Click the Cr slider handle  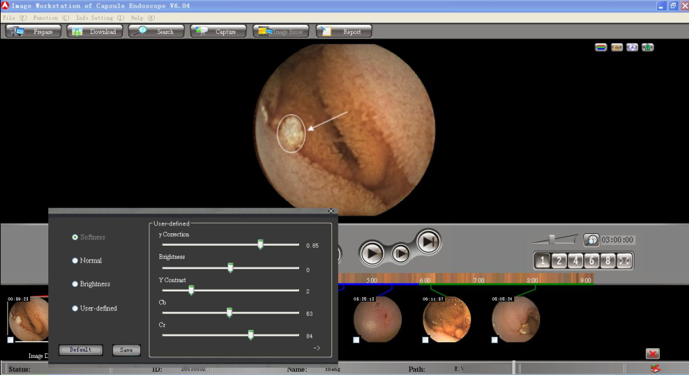(x=251, y=335)
